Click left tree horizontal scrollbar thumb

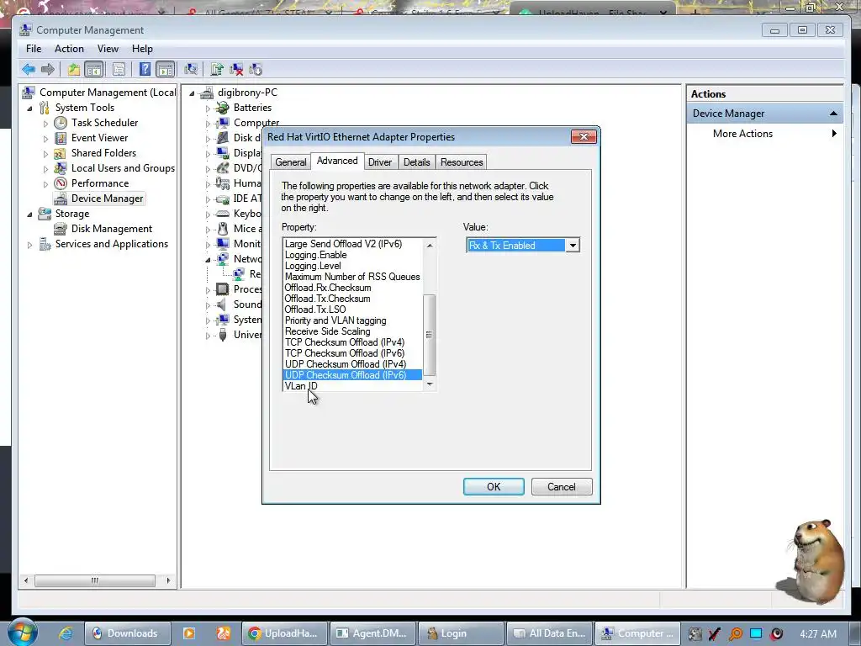tap(95, 580)
